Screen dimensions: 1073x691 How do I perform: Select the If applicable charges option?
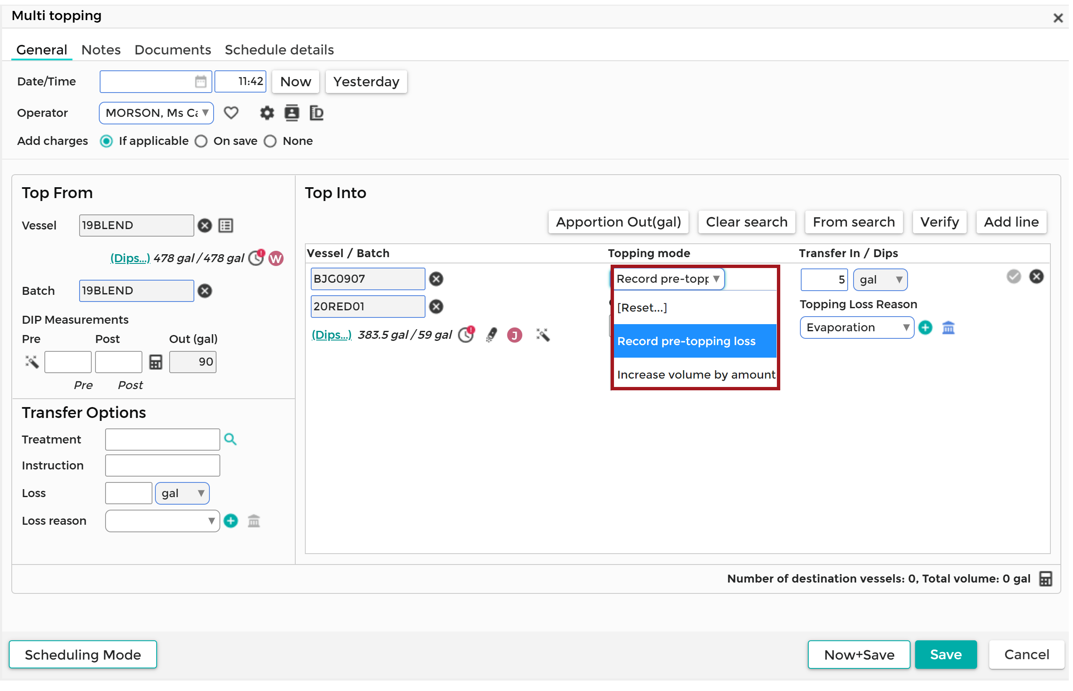(x=107, y=142)
